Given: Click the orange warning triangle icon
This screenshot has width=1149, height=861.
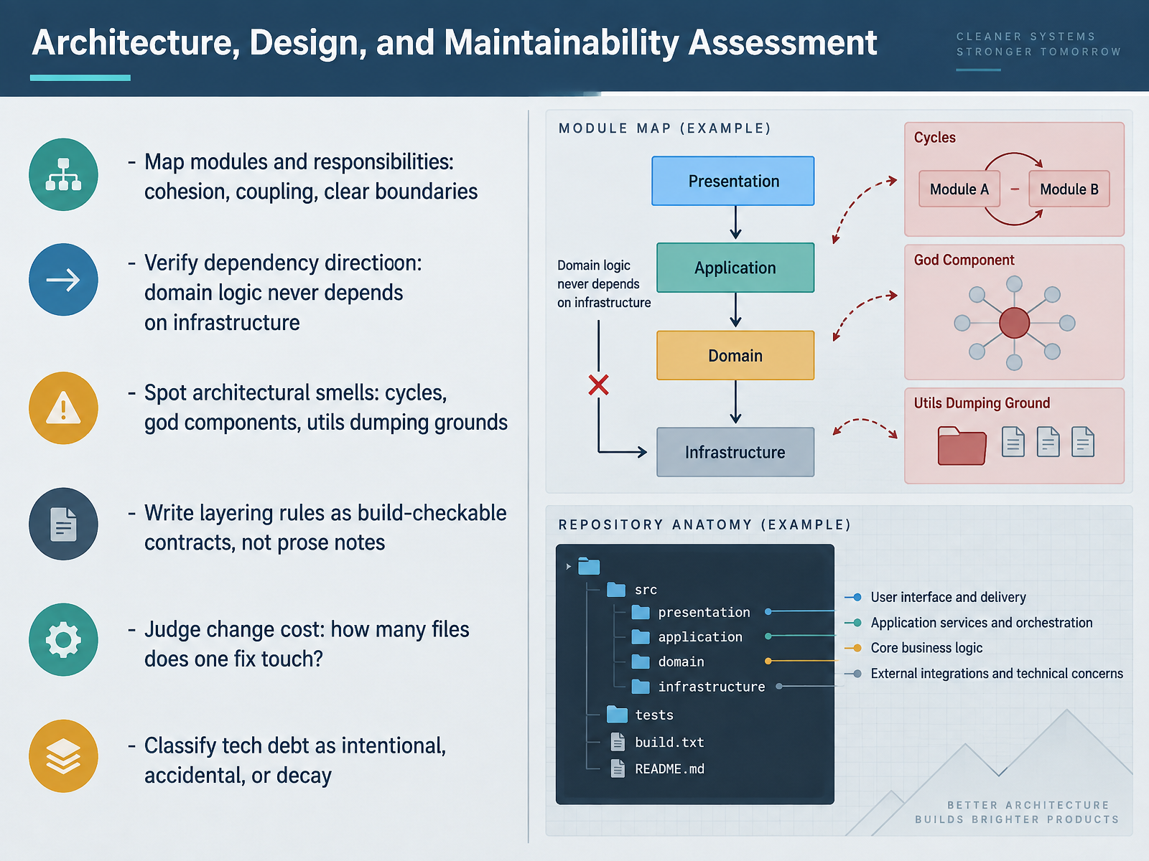Looking at the screenshot, I should [x=63, y=408].
